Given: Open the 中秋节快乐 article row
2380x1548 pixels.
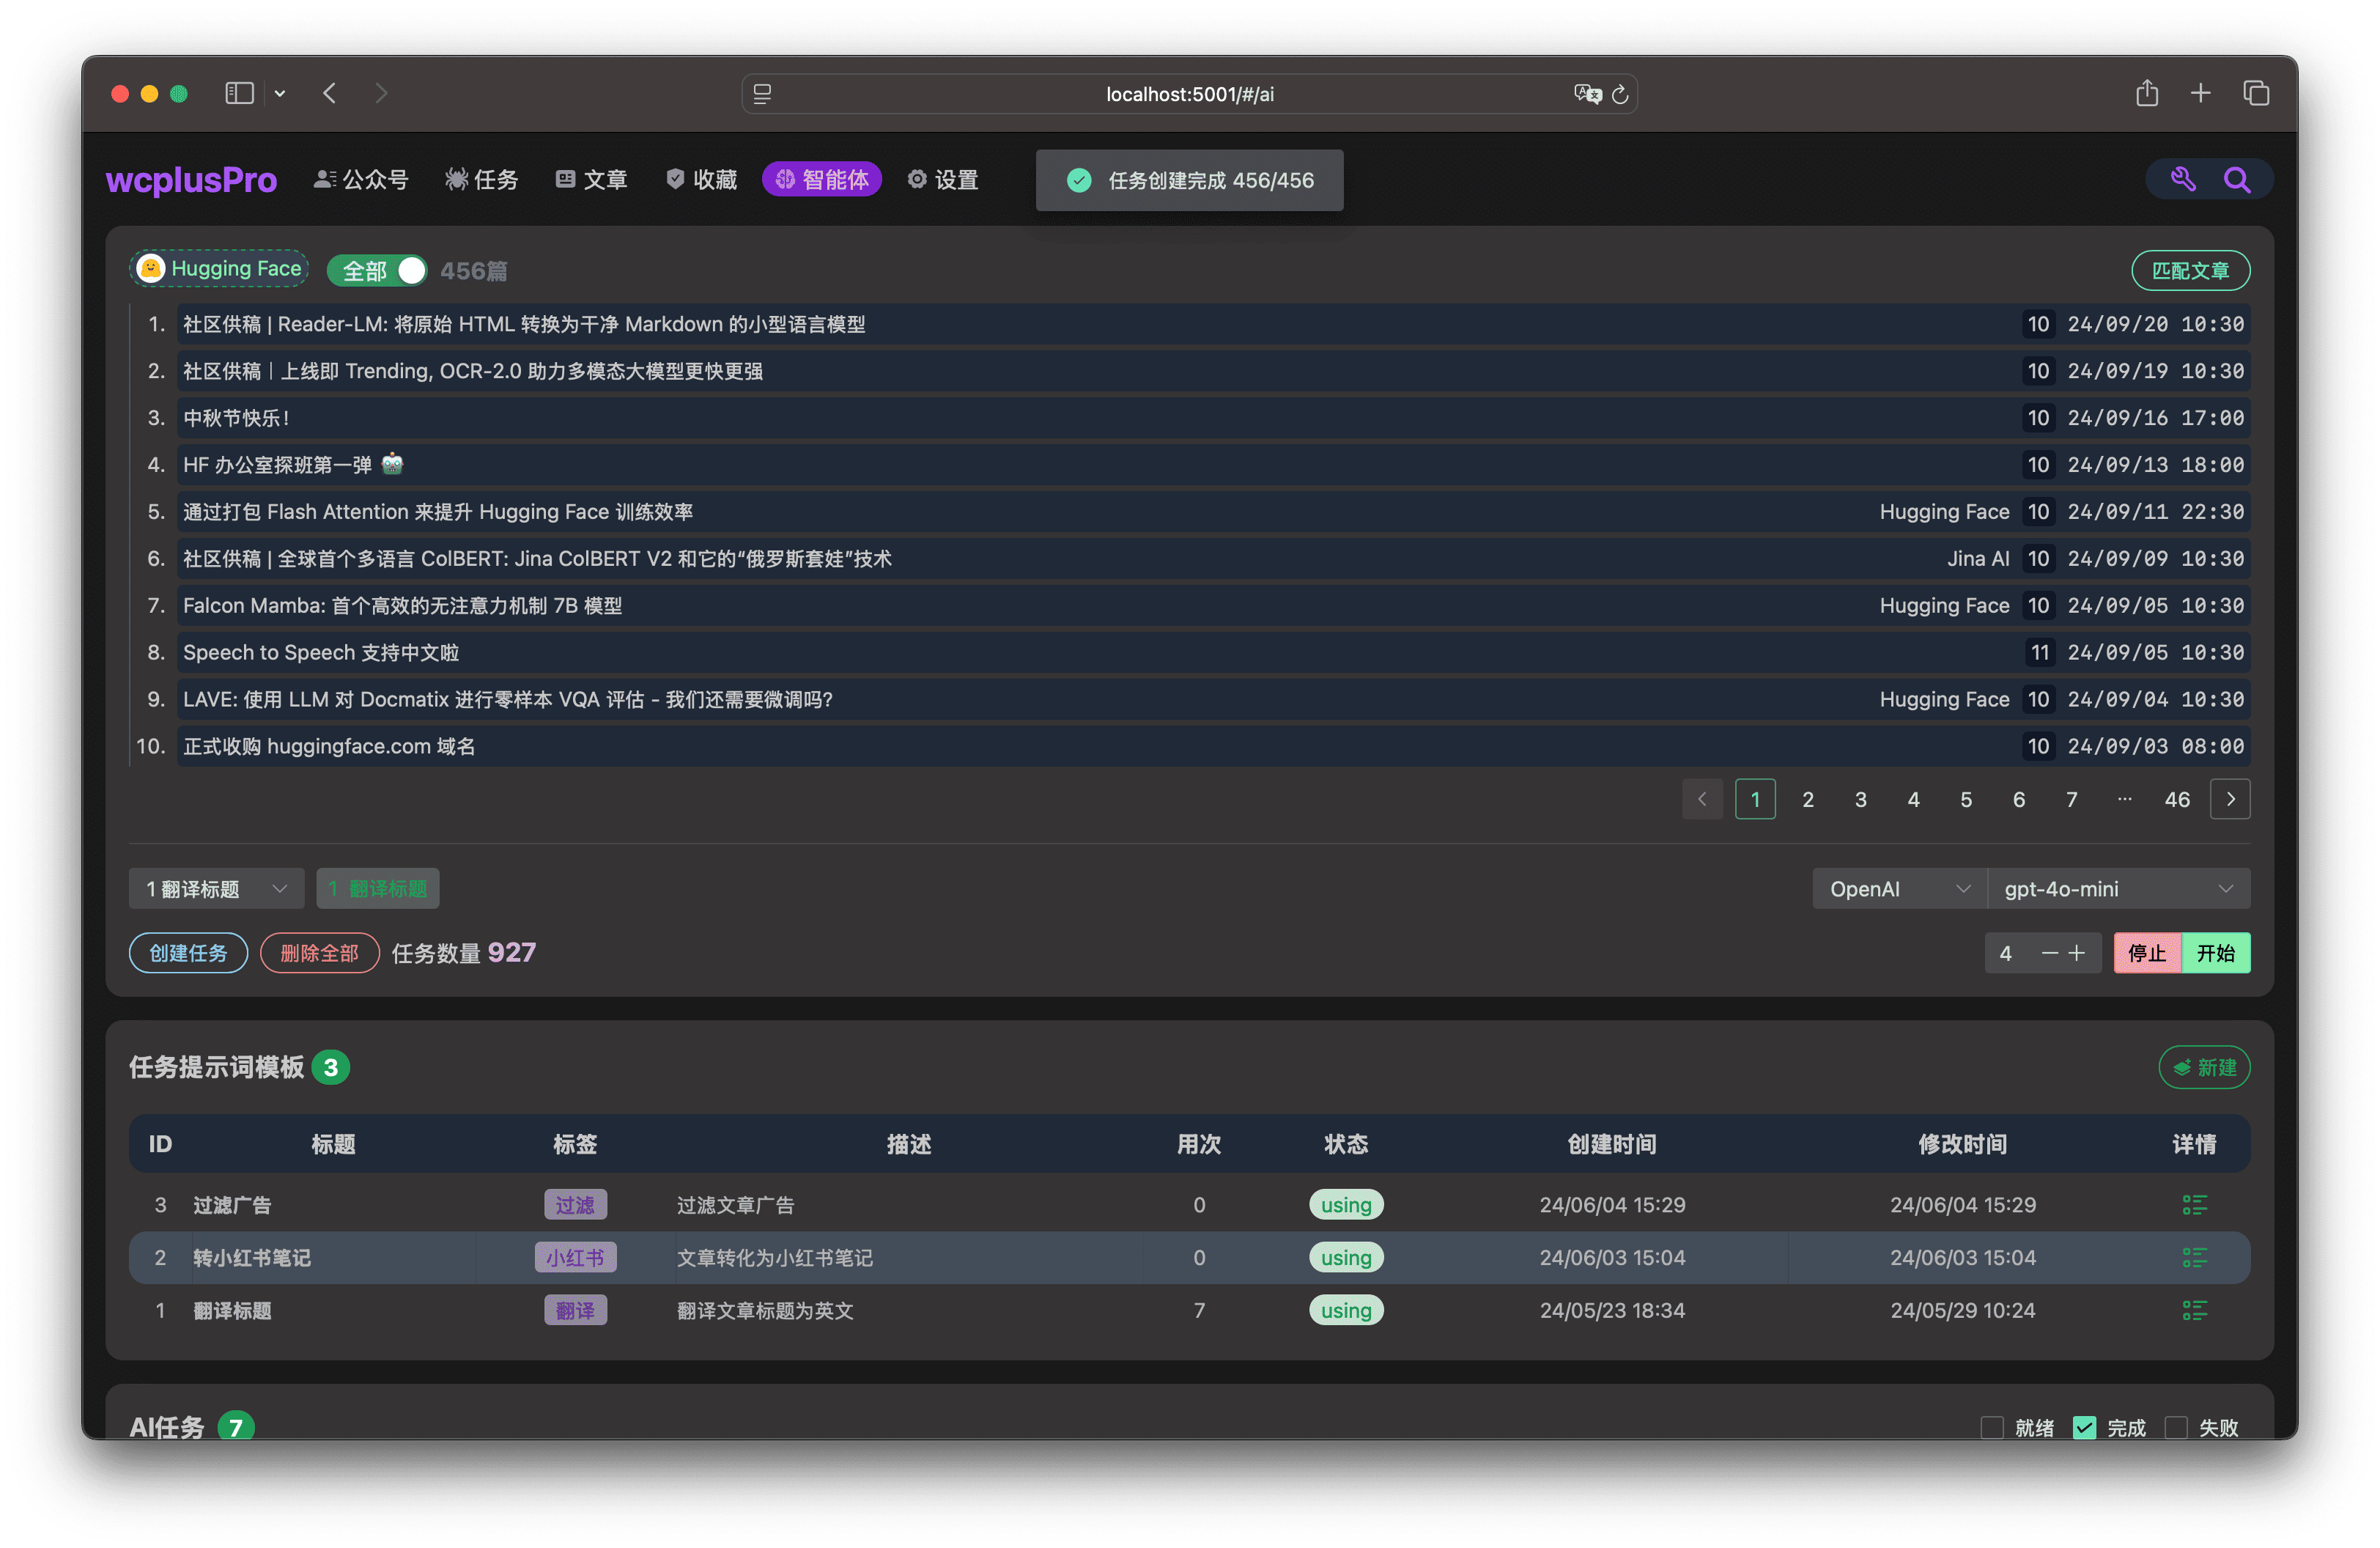Looking at the screenshot, I should tap(1213, 418).
